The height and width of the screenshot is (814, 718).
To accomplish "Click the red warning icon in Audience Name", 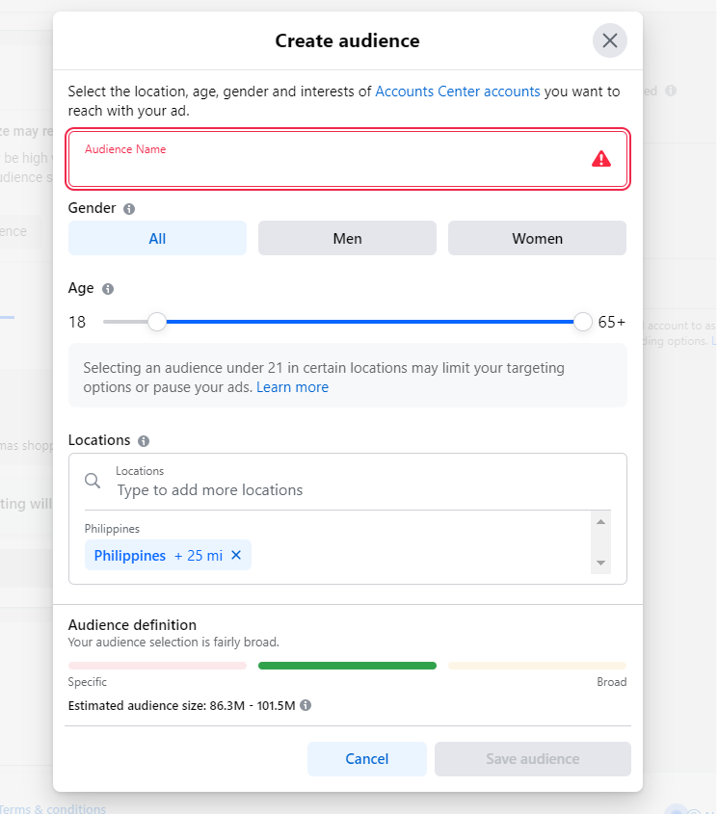I will 601,159.
